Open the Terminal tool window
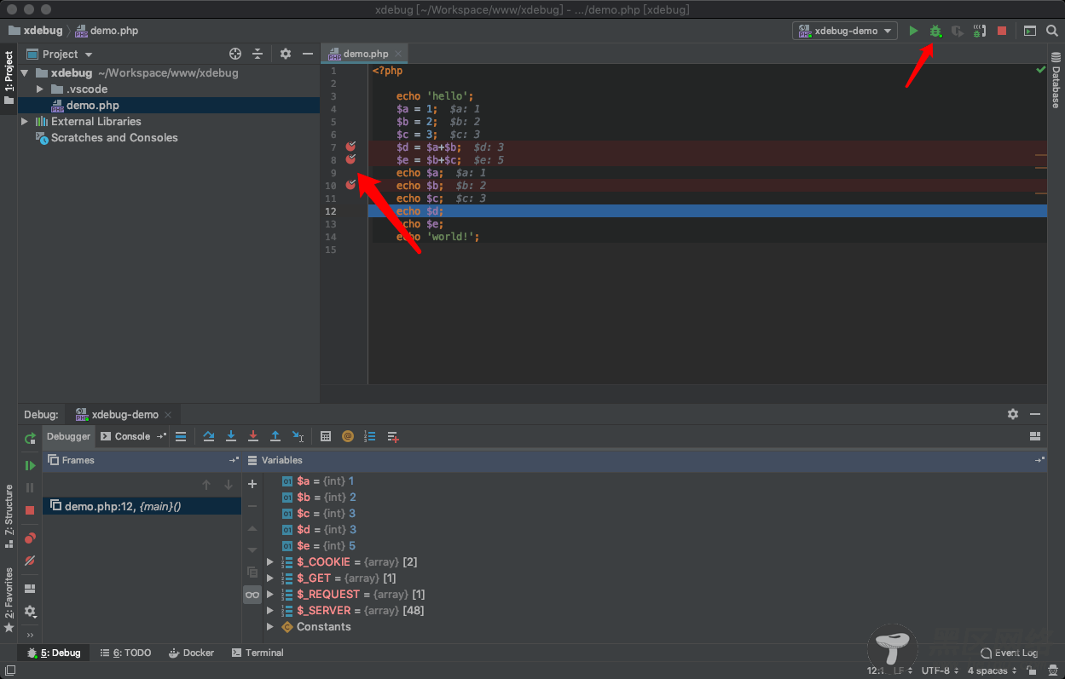 (258, 653)
